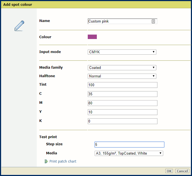192x176 pixels.
Task: Click the pencil edit icon
Action: coord(19,26)
